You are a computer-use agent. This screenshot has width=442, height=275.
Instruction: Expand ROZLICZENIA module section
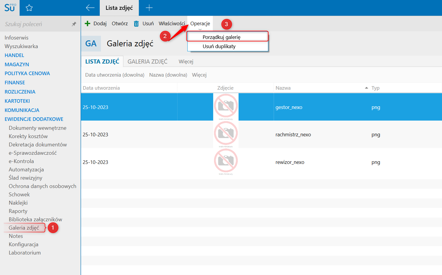click(20, 92)
